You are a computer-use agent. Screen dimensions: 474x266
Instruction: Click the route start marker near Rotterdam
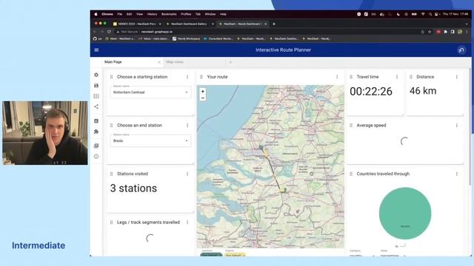[261, 147]
